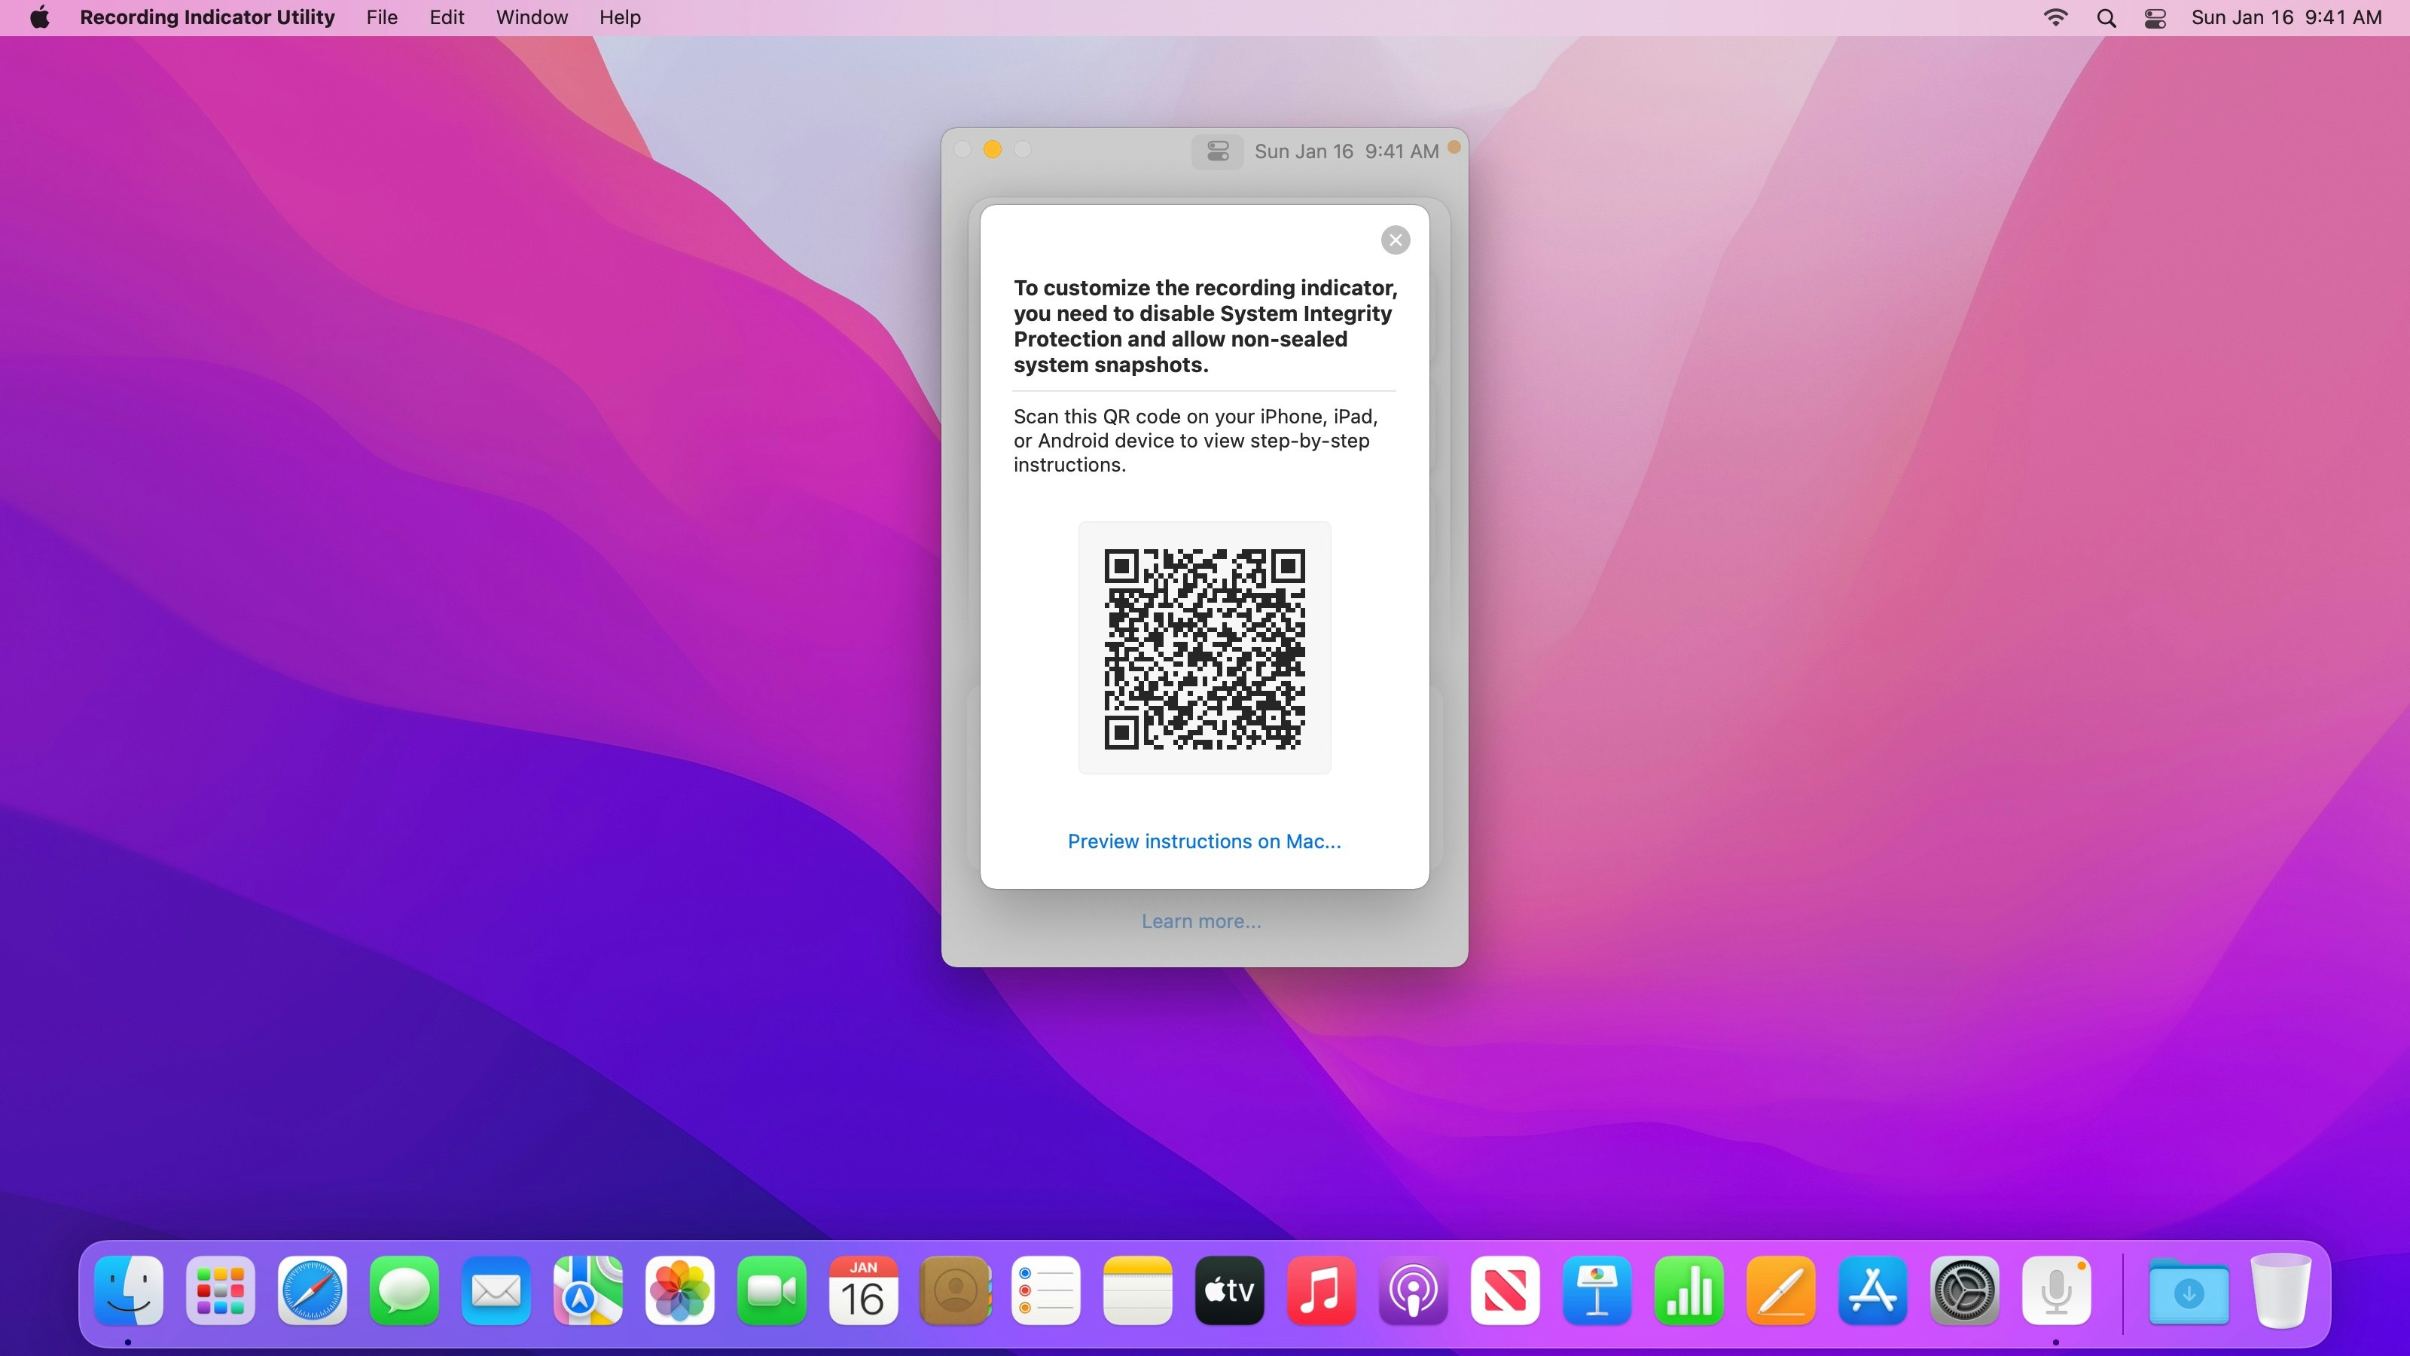The image size is (2410, 1356).
Task: Click the QR code image
Action: [1204, 649]
